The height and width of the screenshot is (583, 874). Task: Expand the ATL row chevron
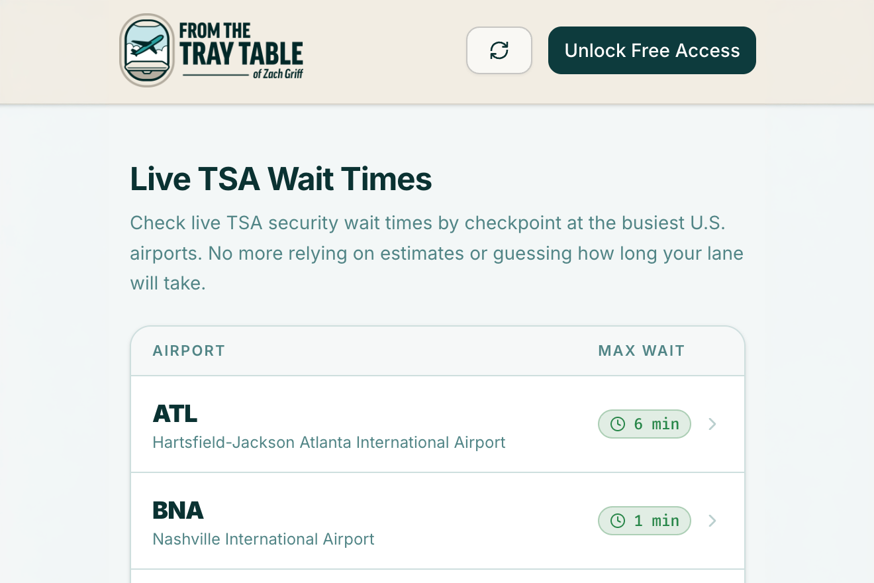(712, 424)
